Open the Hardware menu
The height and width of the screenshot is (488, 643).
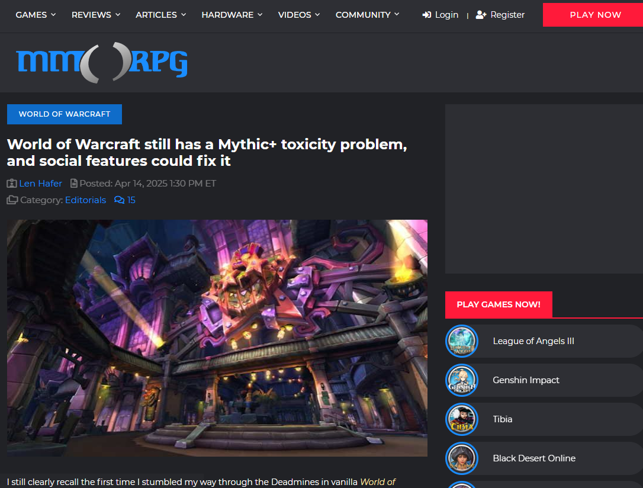point(232,15)
